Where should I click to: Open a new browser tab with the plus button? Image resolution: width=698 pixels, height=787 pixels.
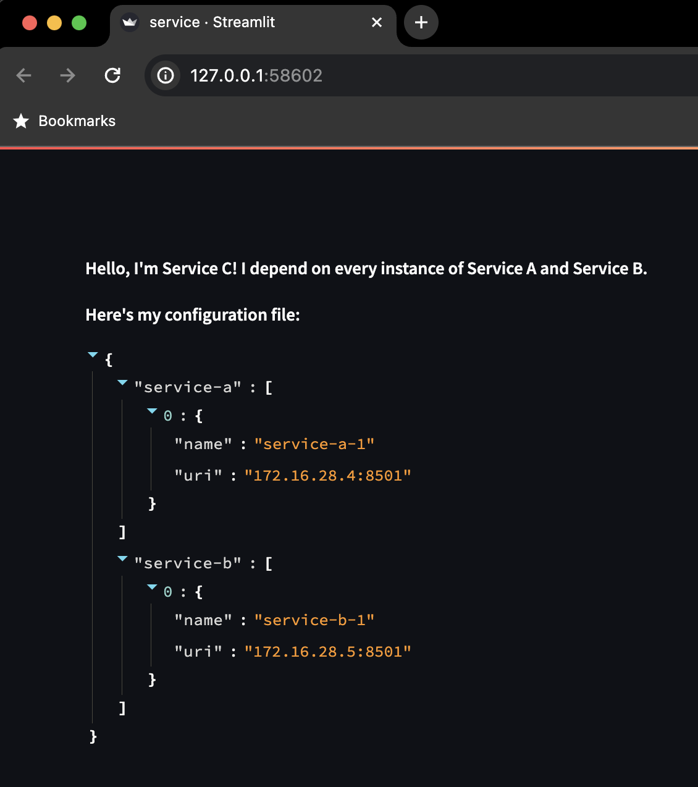(x=421, y=22)
